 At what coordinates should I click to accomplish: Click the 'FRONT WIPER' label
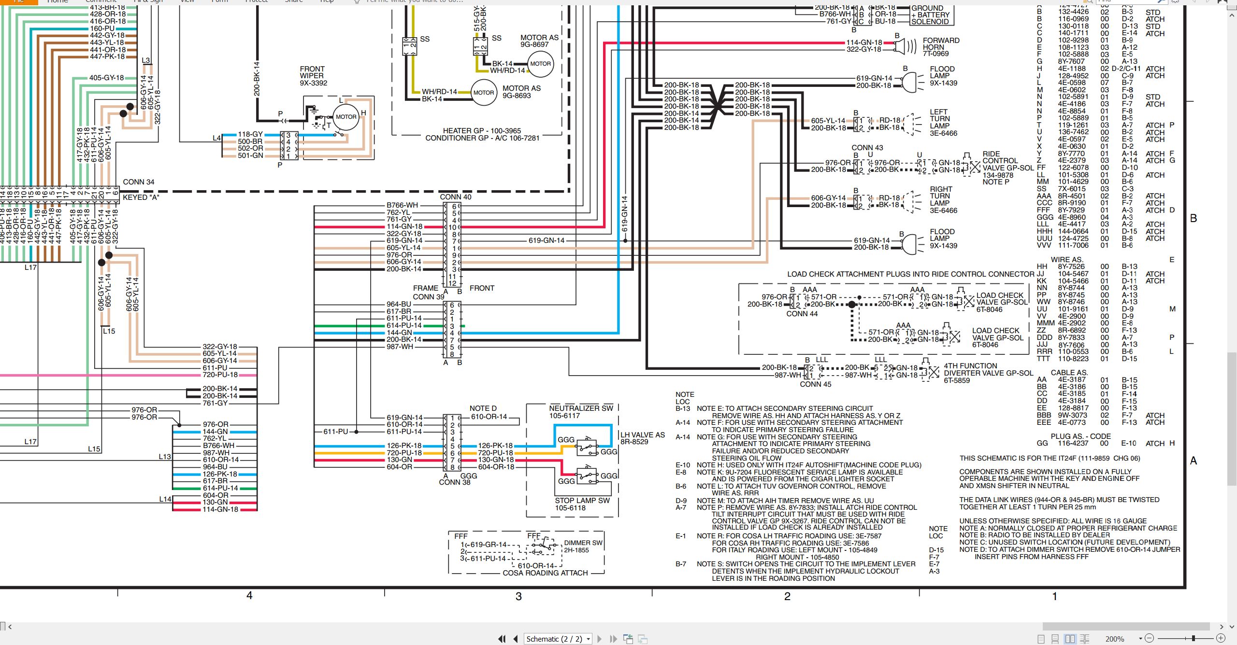(312, 72)
